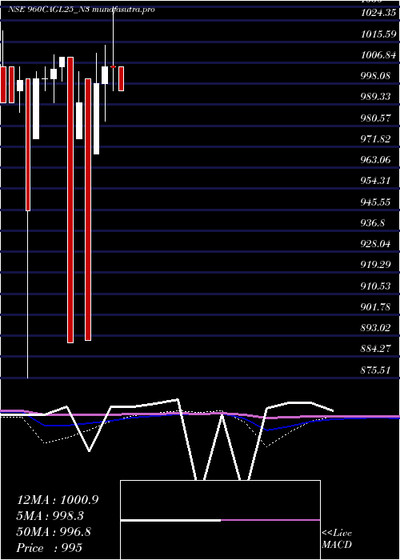The height and width of the screenshot is (560, 400).
Task: Click the 884.27 price axis label
Action: coord(375,349)
